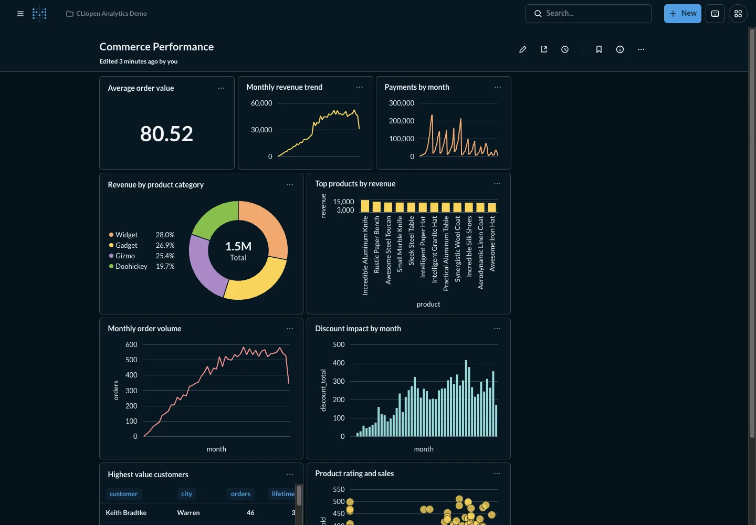Image resolution: width=756 pixels, height=525 pixels.
Task: Click the Edited 3 minutes ago text
Action: pos(139,61)
